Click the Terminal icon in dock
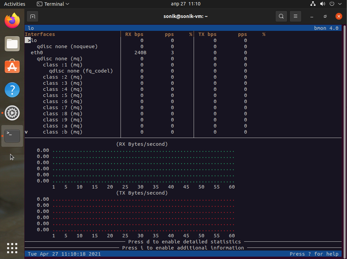Screen dimensions: 347x259 point(12,136)
